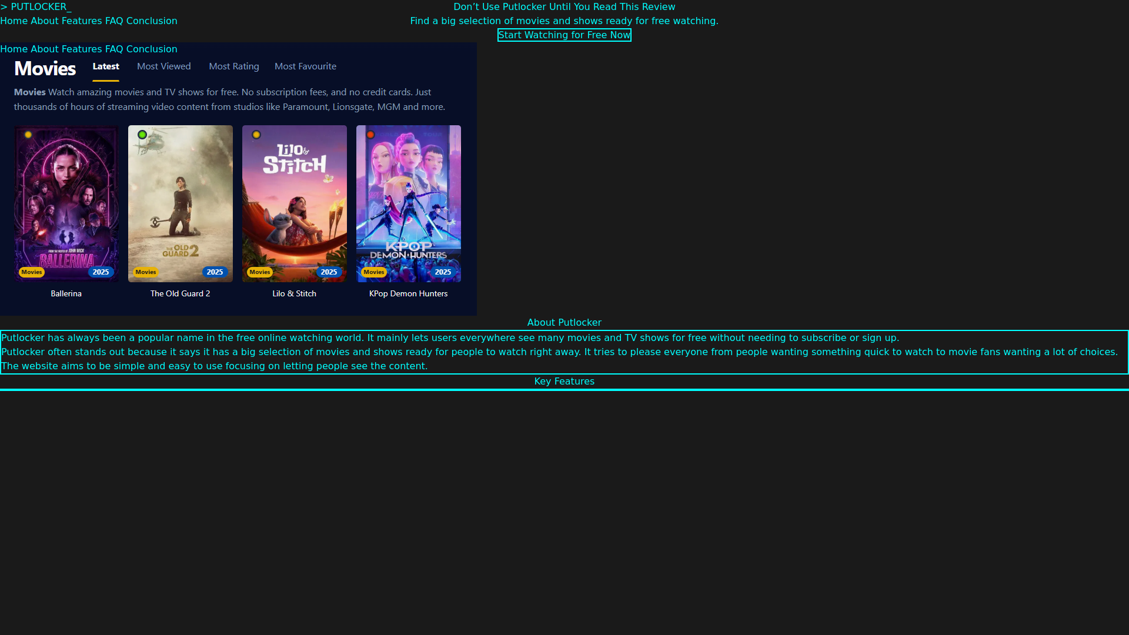Click the red status dot on KPop Demon Hunters poster
This screenshot has width=1129, height=635.
[370, 135]
